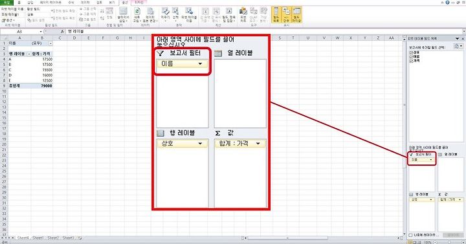Click the Group Selection (그룹 선택) command
Viewport: 466px width, 244px height.
click(87, 9)
